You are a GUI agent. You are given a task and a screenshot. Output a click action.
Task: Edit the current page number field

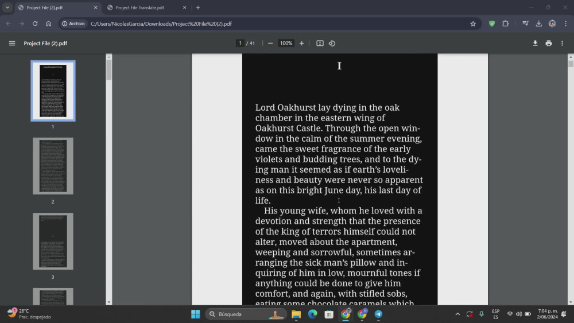click(240, 43)
